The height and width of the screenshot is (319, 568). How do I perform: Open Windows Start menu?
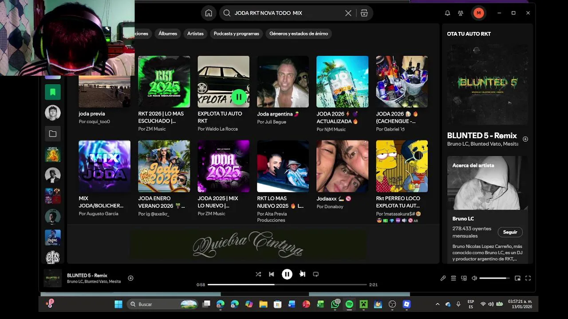click(118, 304)
